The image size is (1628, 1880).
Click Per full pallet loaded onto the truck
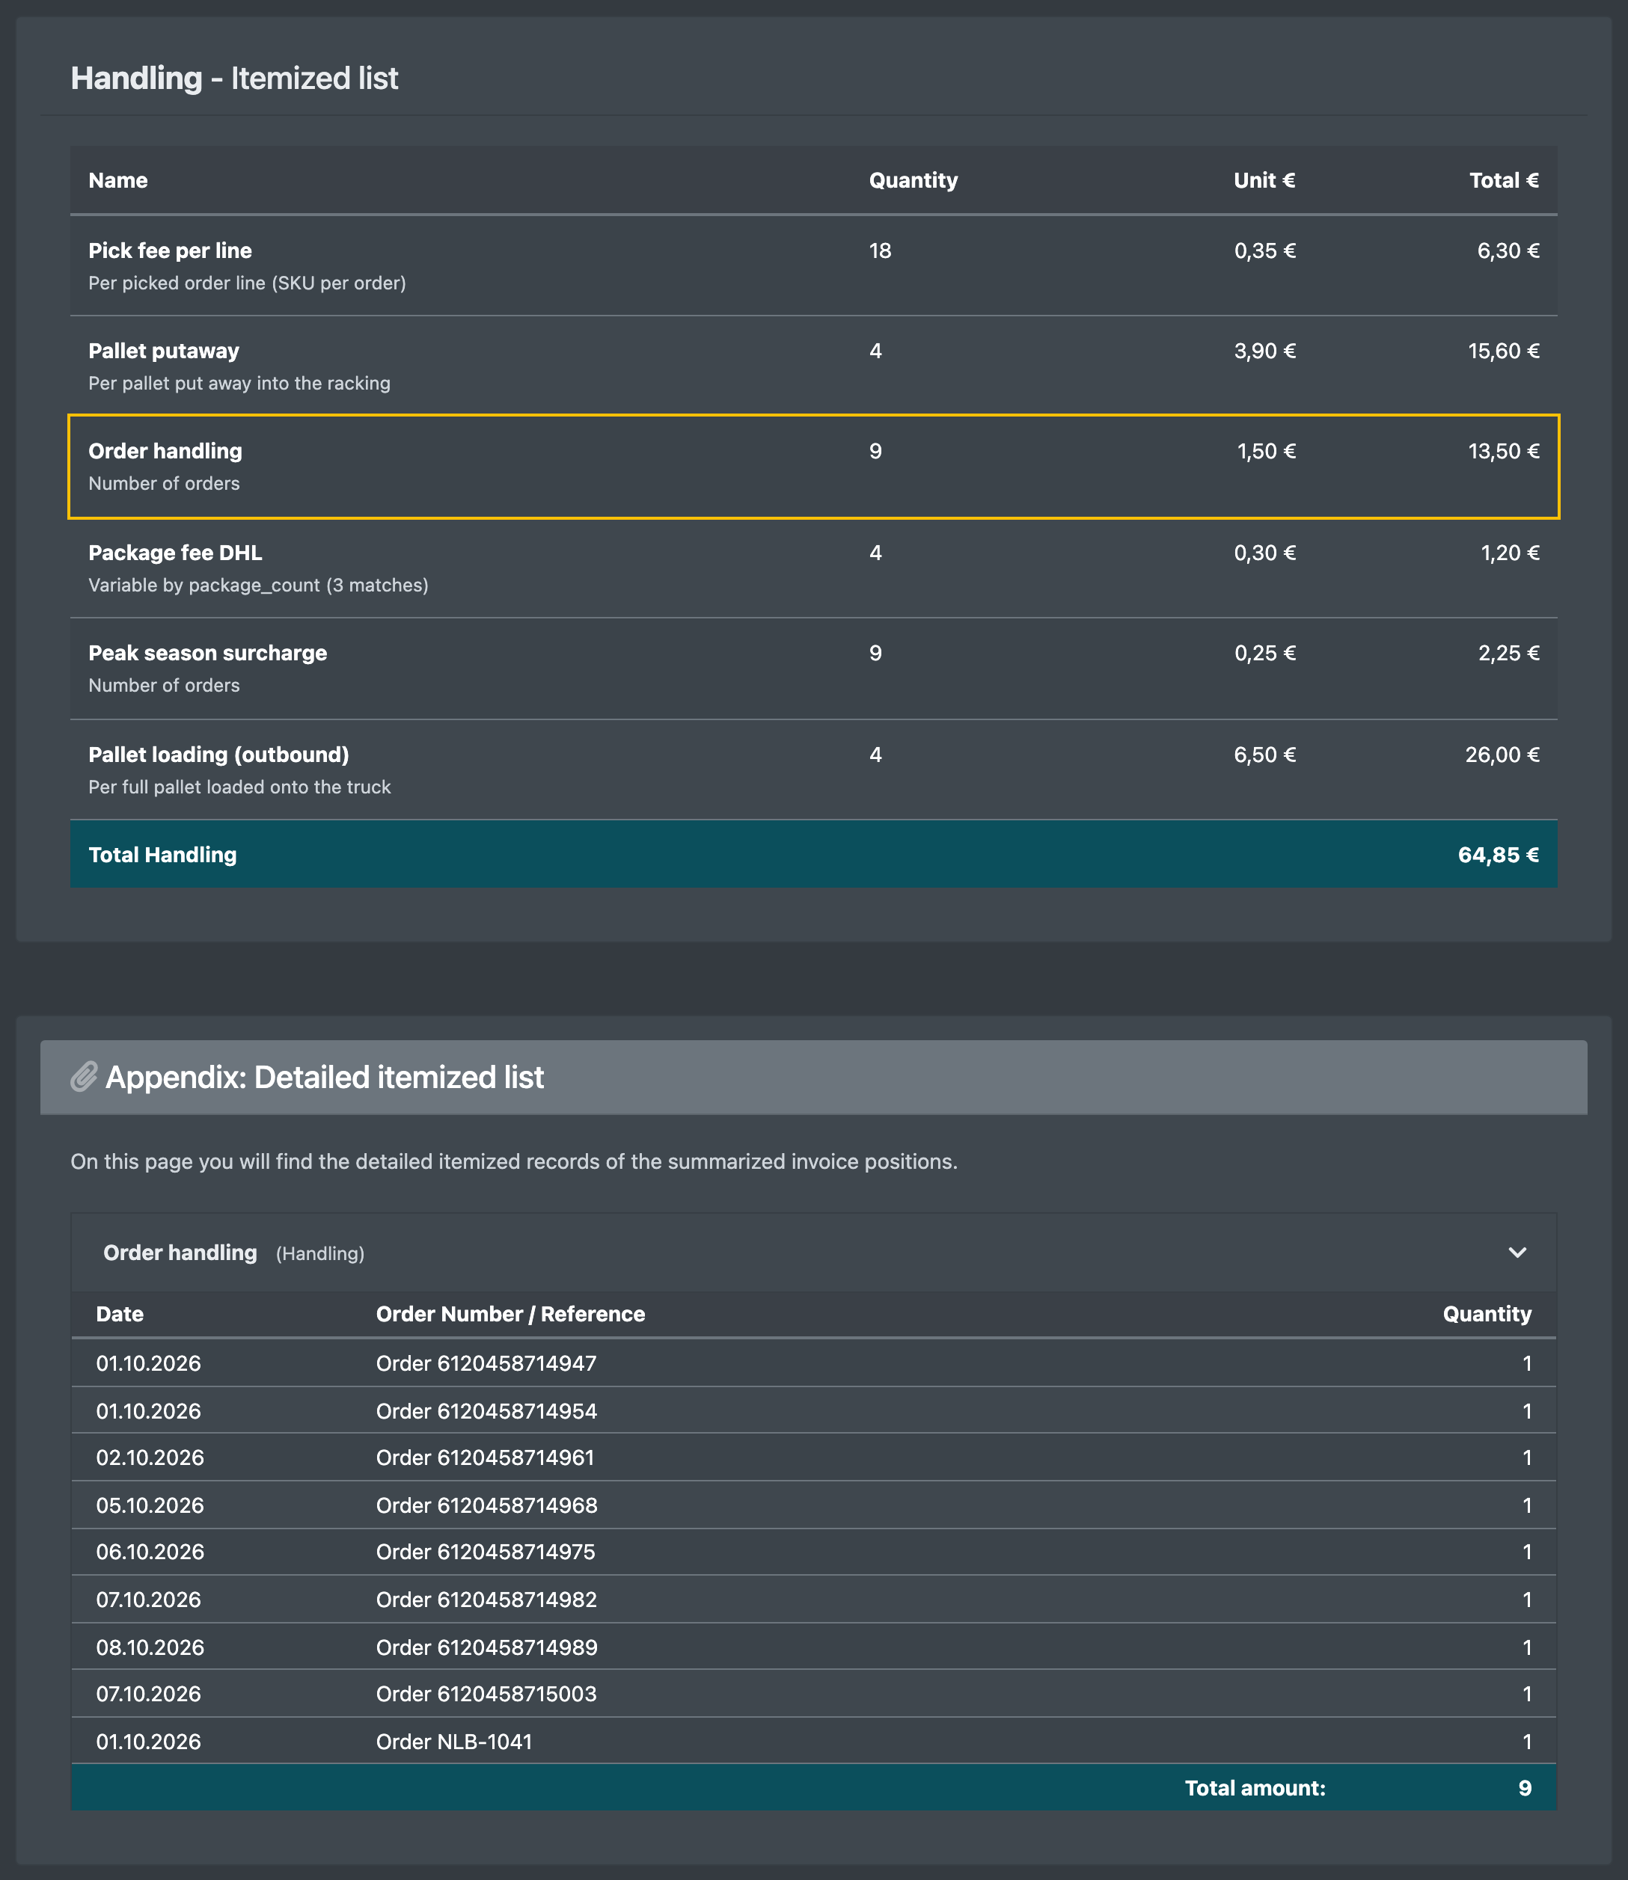[x=239, y=787]
